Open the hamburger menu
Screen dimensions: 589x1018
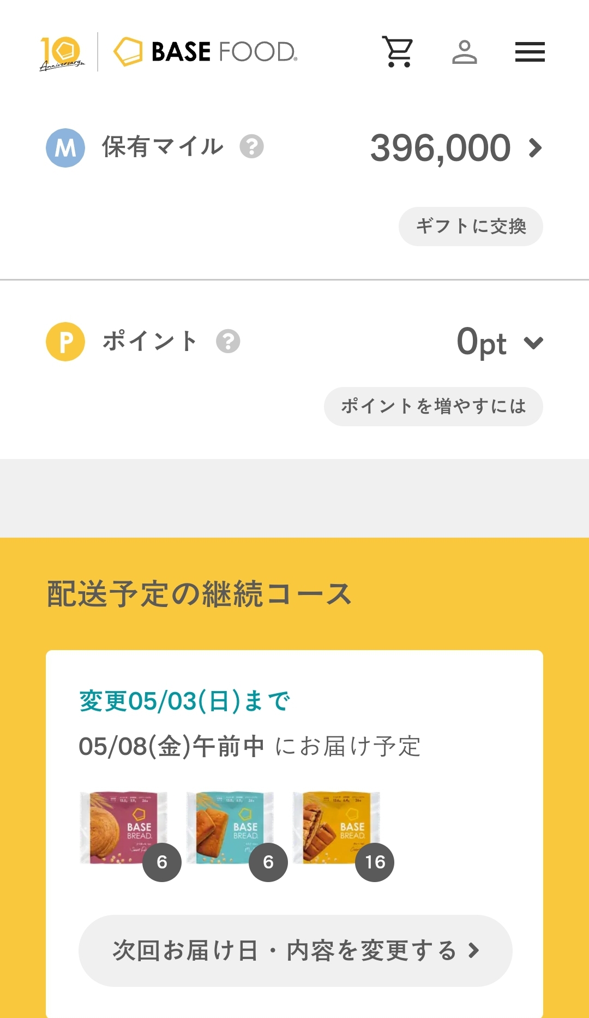[x=530, y=52]
